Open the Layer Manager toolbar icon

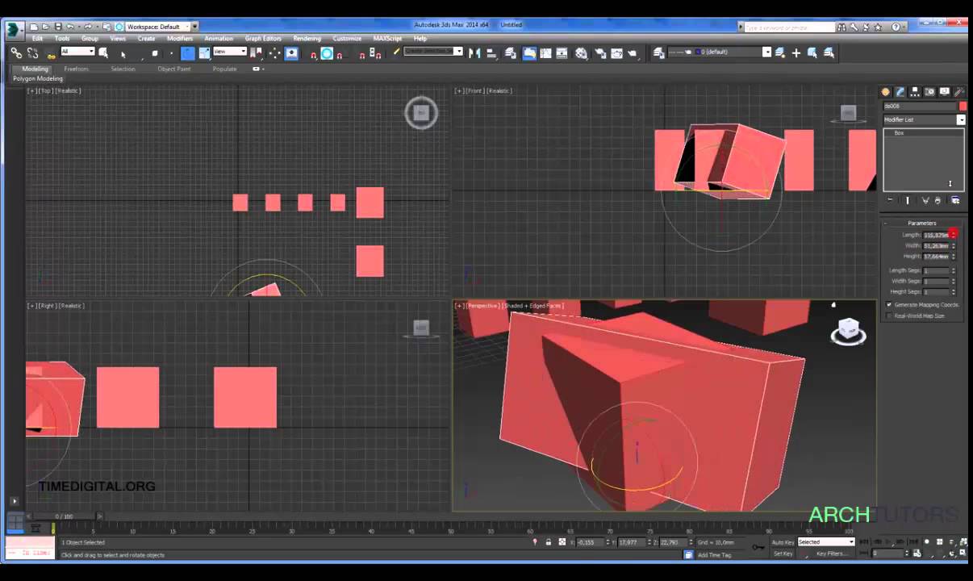510,53
